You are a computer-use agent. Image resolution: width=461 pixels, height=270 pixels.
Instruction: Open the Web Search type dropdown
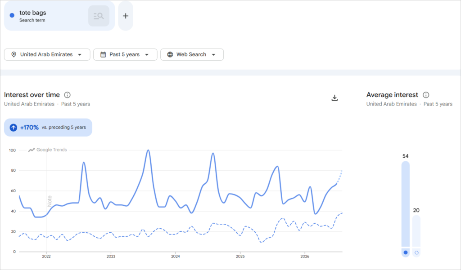[x=192, y=55]
